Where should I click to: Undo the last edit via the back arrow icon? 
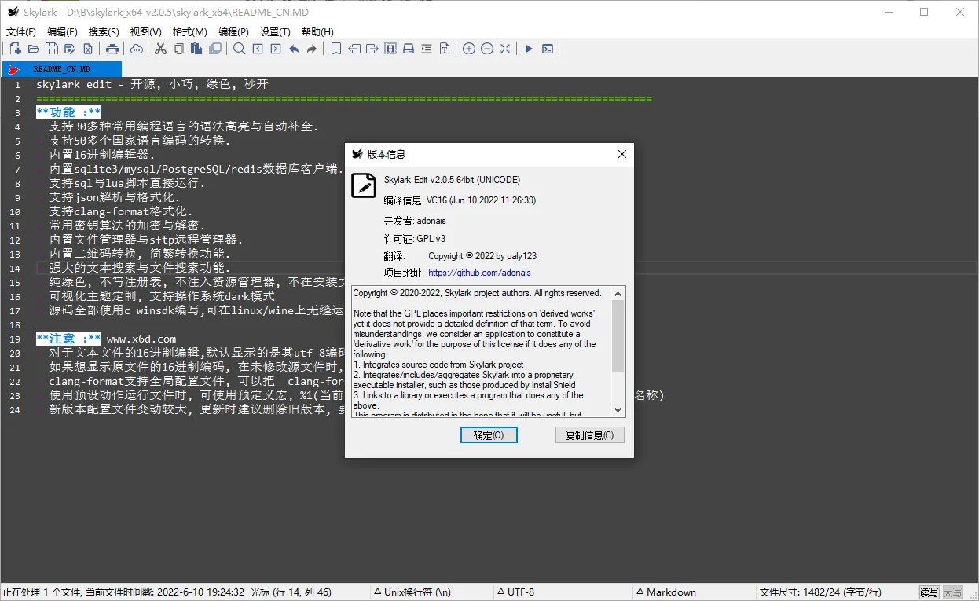point(293,48)
